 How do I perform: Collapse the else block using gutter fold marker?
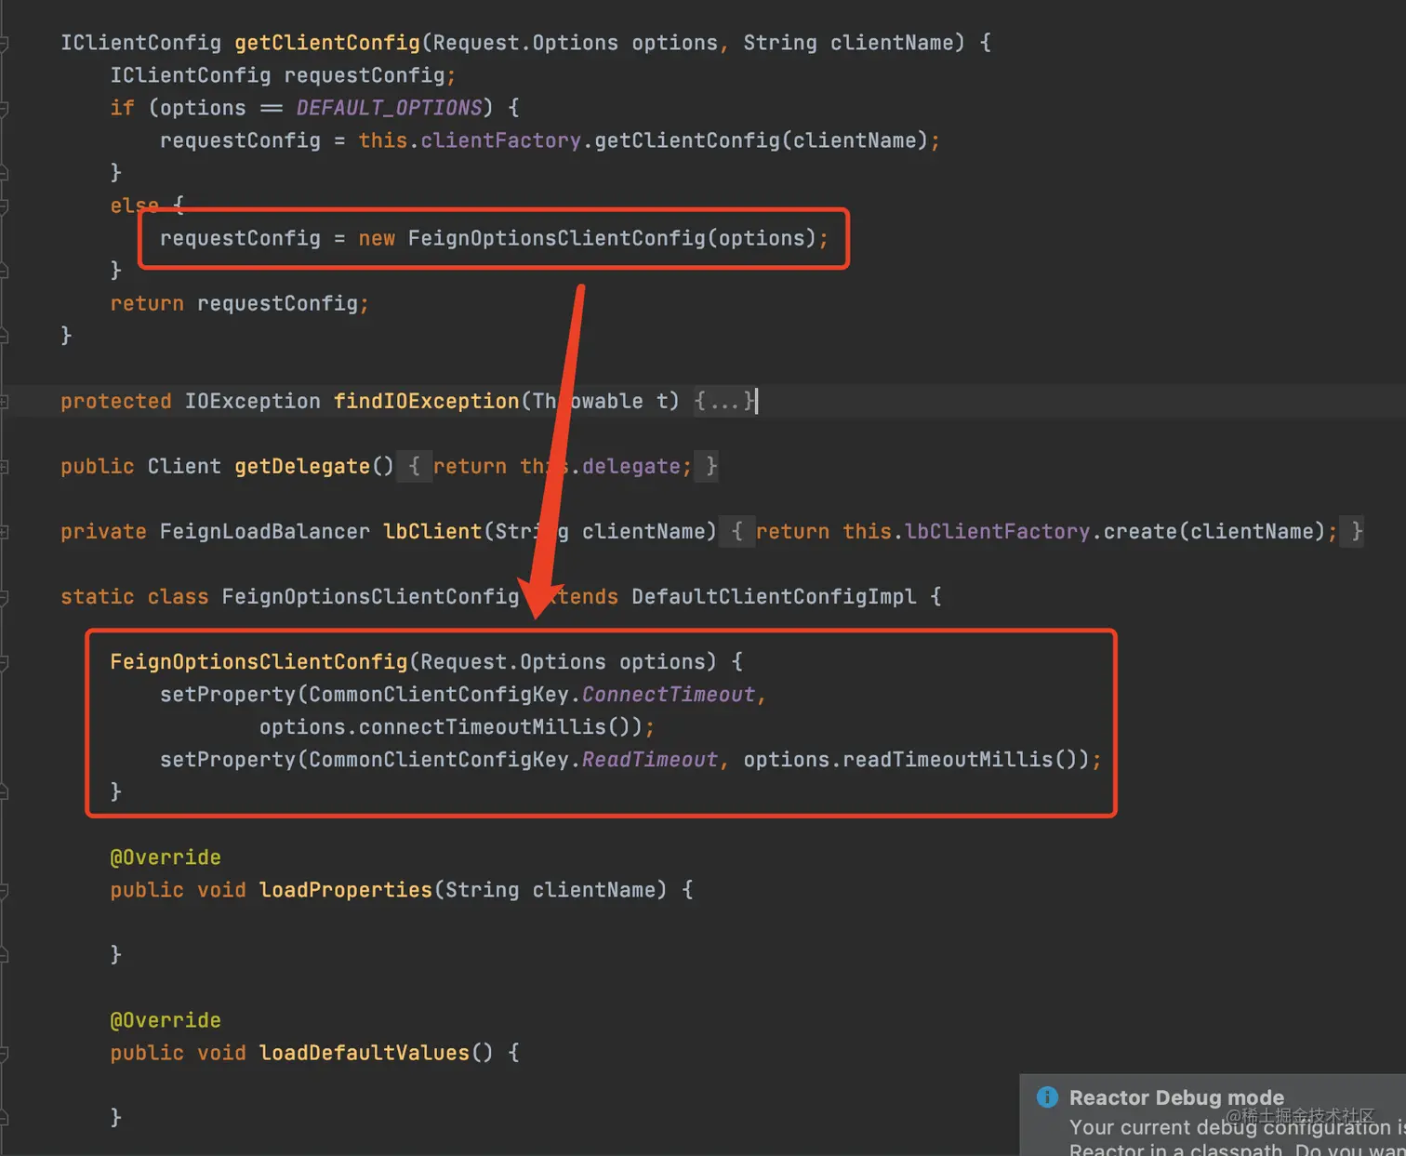pyautogui.click(x=4, y=206)
